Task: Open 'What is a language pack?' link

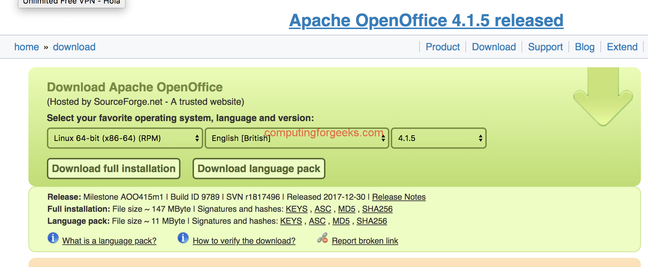Action: point(109,241)
